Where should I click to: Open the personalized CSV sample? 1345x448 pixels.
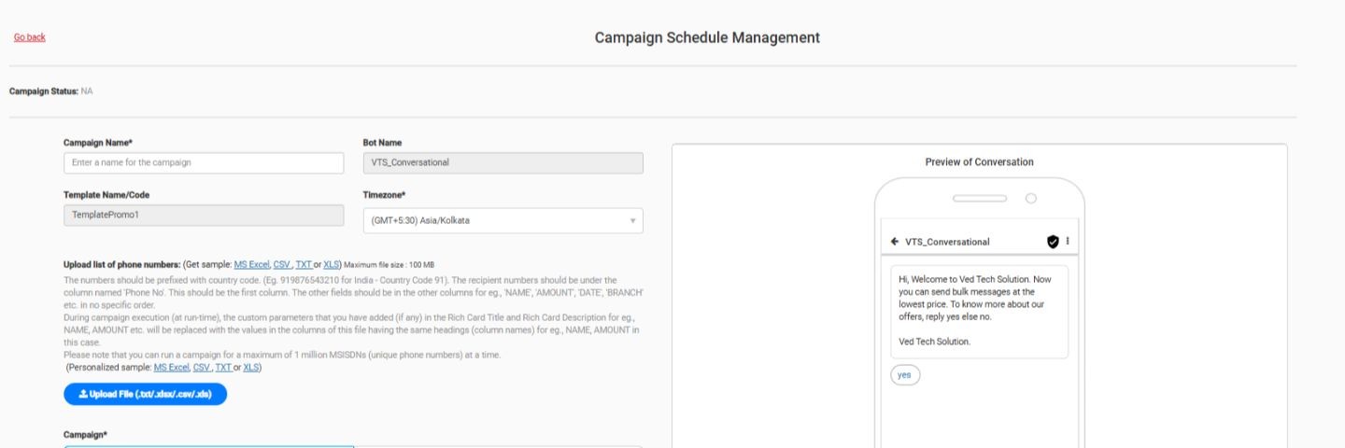click(x=202, y=368)
